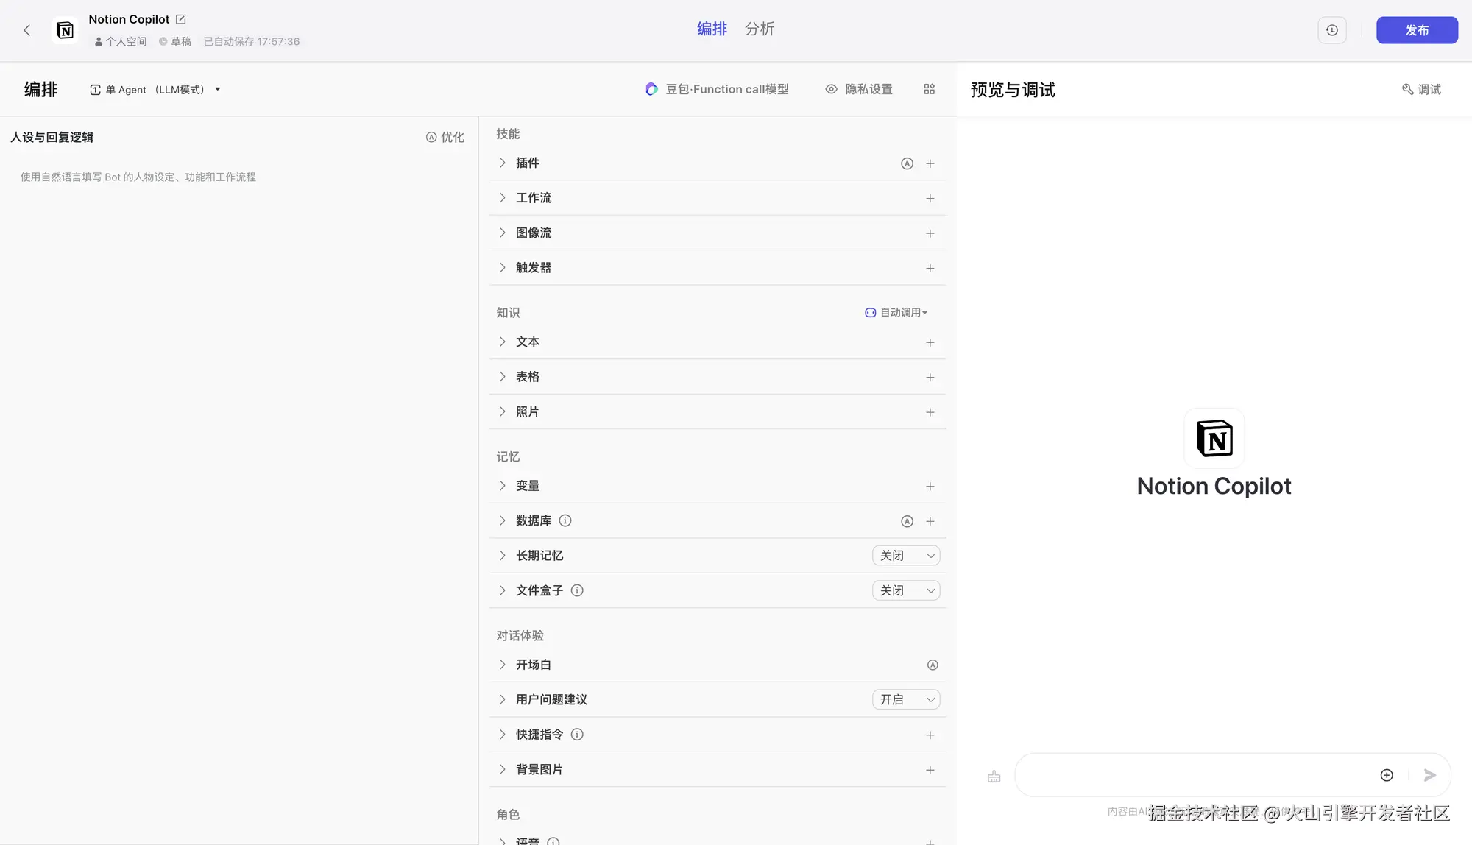The height and width of the screenshot is (845, 1472).
Task: Select the 编排 tab
Action: tap(712, 29)
